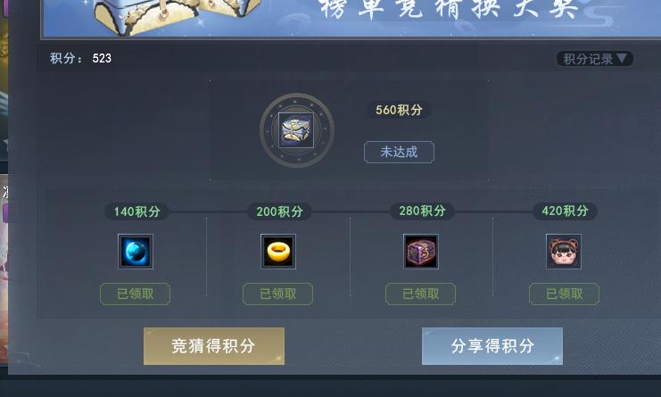The height and width of the screenshot is (397, 661).
Task: Click 已领取 under the 420积分 reward
Action: point(564,294)
